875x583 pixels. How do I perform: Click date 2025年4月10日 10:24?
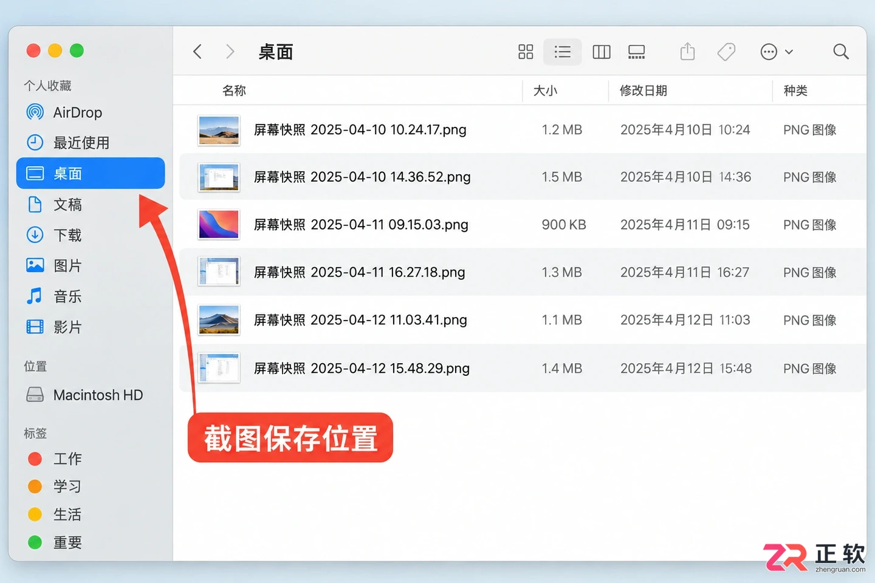(x=685, y=130)
